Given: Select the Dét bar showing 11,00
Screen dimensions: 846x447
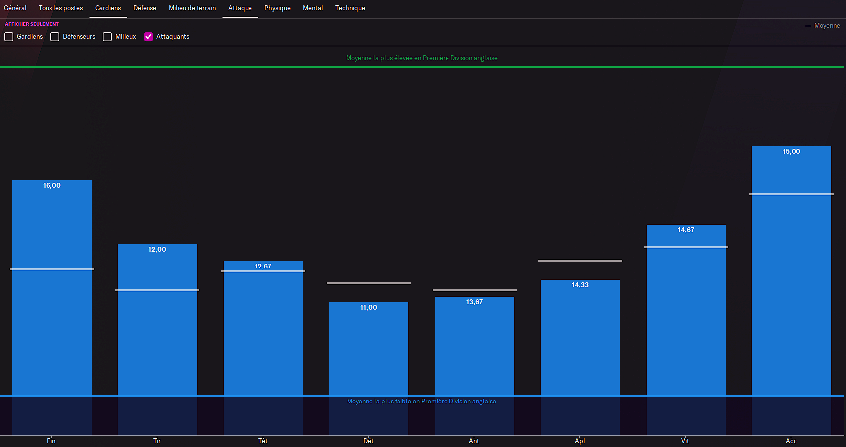Looking at the screenshot, I should pyautogui.click(x=369, y=349).
